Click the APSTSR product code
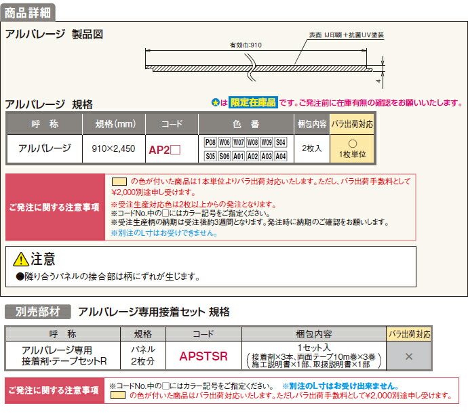Image resolution: width=468 pixels, height=414 pixels. [x=203, y=356]
